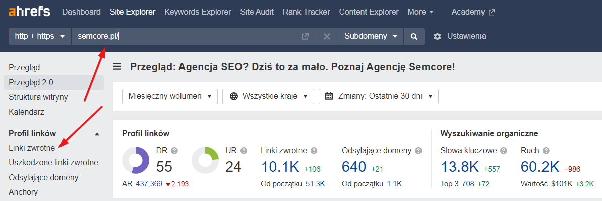
Task: Open the Miesięczny wolumen dropdown
Action: (170, 96)
